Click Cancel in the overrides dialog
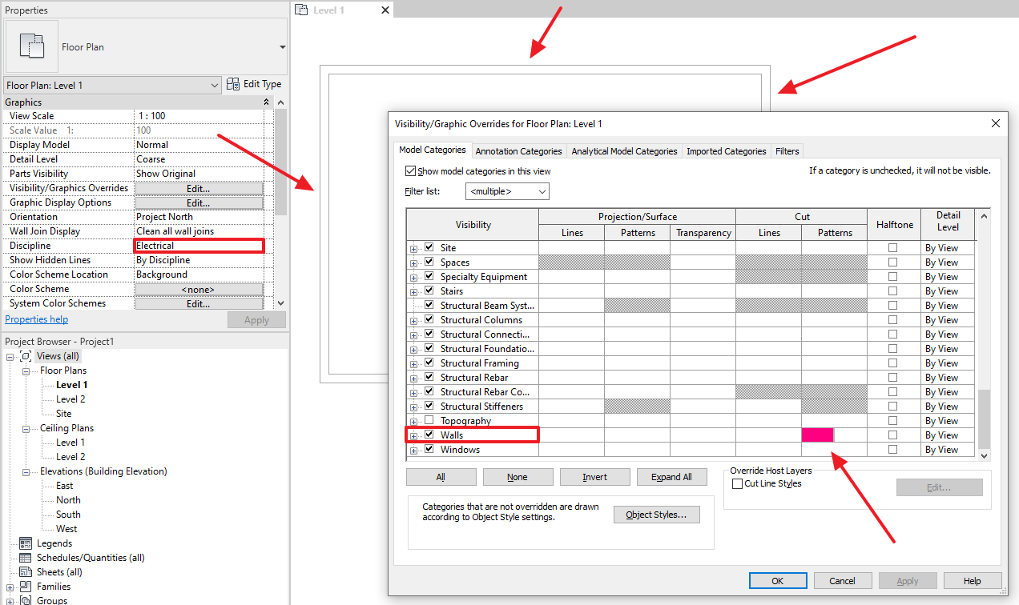This screenshot has width=1019, height=605. [x=842, y=581]
